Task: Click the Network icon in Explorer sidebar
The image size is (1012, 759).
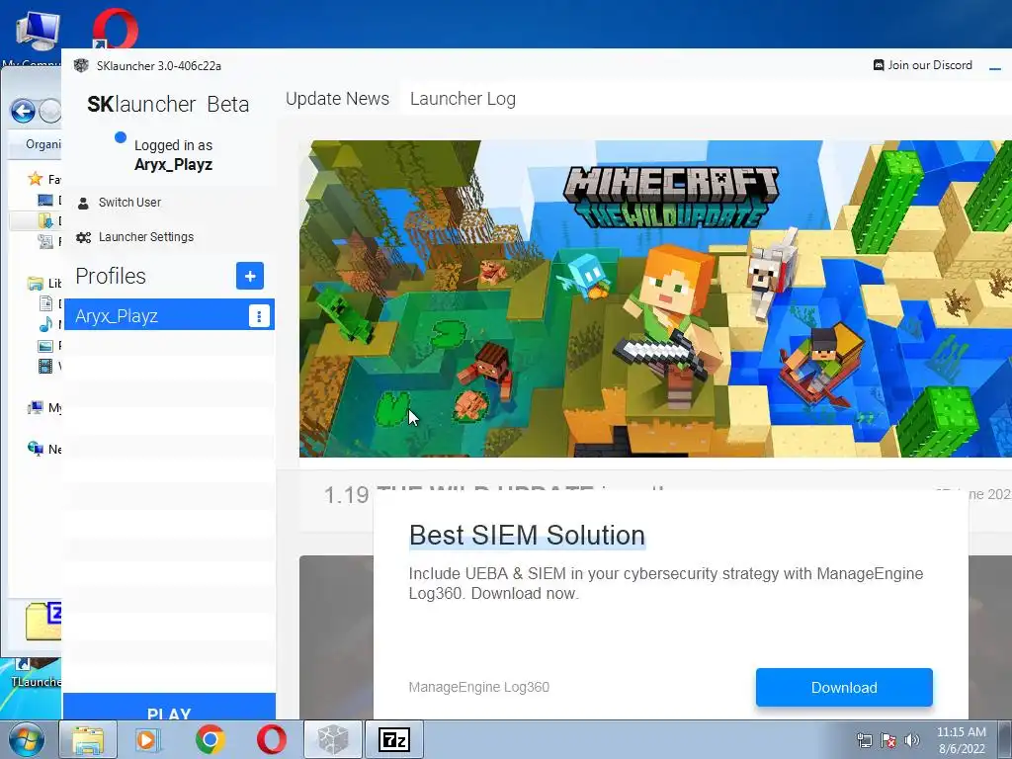Action: click(35, 449)
